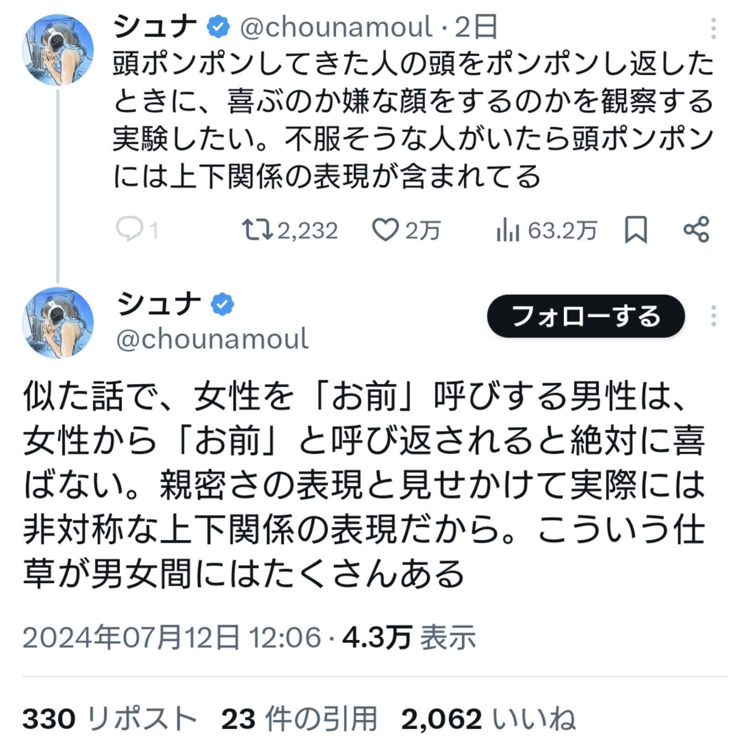This screenshot has width=750, height=741.
Task: Open the 330 リポスト list
Action: [x=109, y=719]
